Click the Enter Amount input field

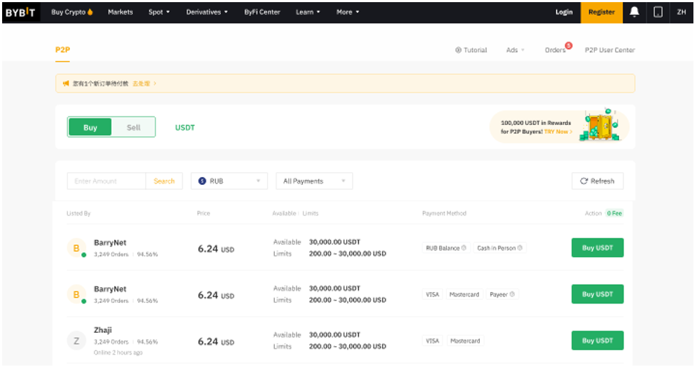pos(106,181)
